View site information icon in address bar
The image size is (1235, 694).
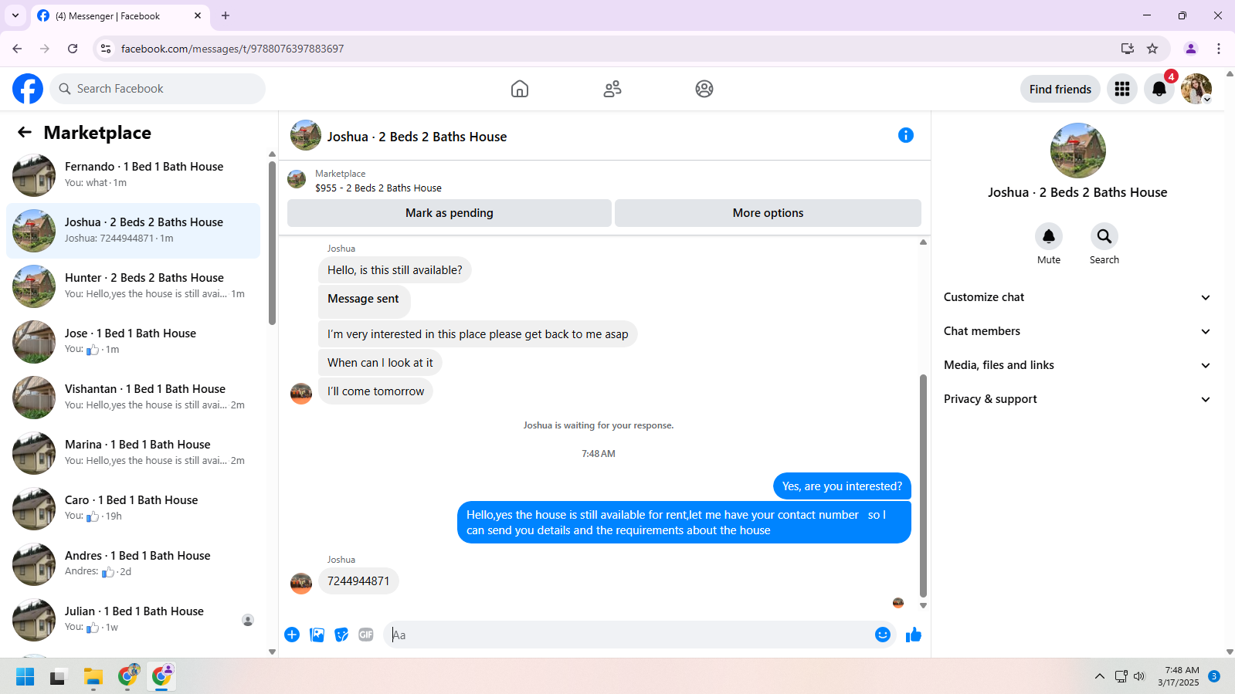[x=106, y=49]
